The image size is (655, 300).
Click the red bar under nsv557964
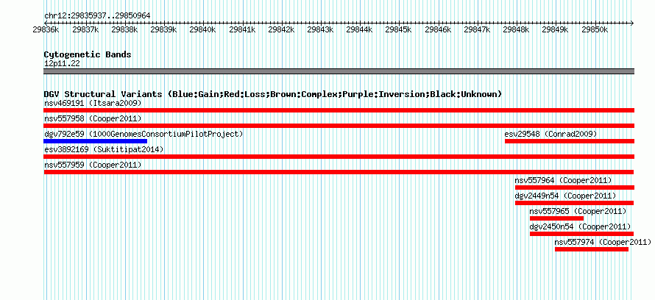coord(575,187)
